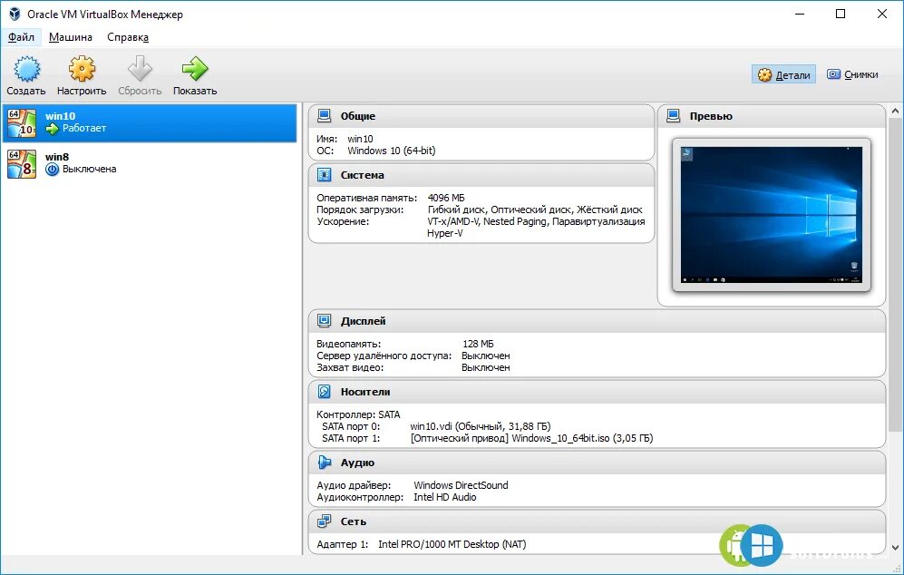Screen dimensions: 904x575
Task: Open the Превью section header
Action: [772, 116]
